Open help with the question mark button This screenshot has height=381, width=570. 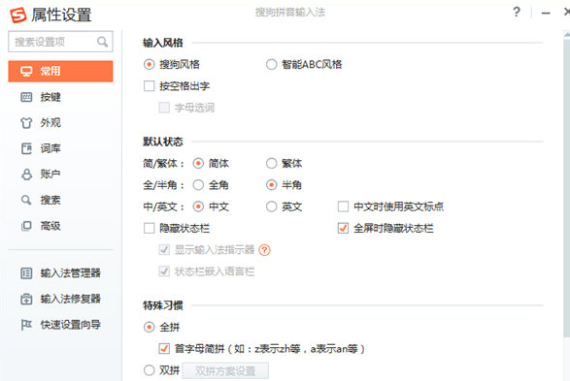pyautogui.click(x=517, y=13)
